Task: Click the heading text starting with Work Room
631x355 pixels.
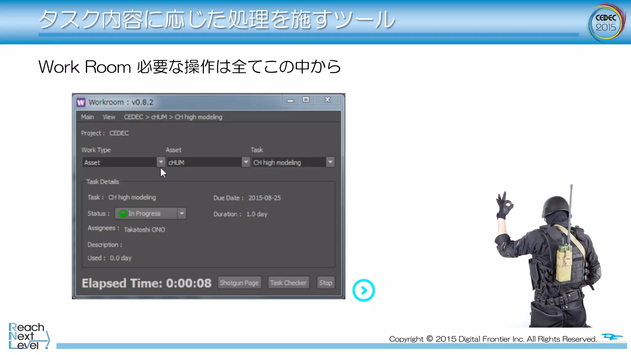Action: [189, 67]
